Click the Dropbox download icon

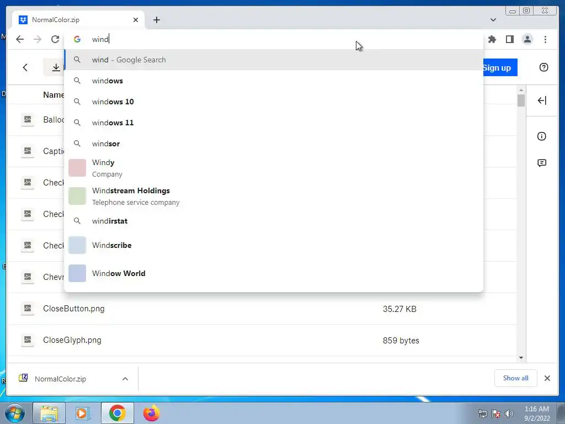tap(56, 67)
